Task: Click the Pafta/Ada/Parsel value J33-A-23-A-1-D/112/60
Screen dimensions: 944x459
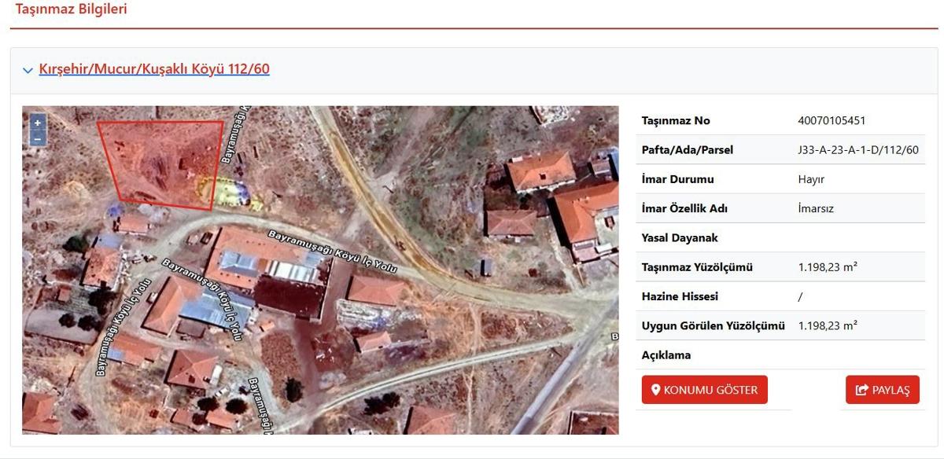Action: tap(858, 149)
